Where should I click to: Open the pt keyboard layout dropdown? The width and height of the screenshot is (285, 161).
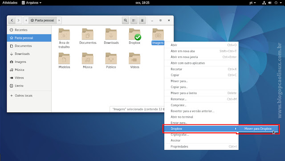(252, 3)
